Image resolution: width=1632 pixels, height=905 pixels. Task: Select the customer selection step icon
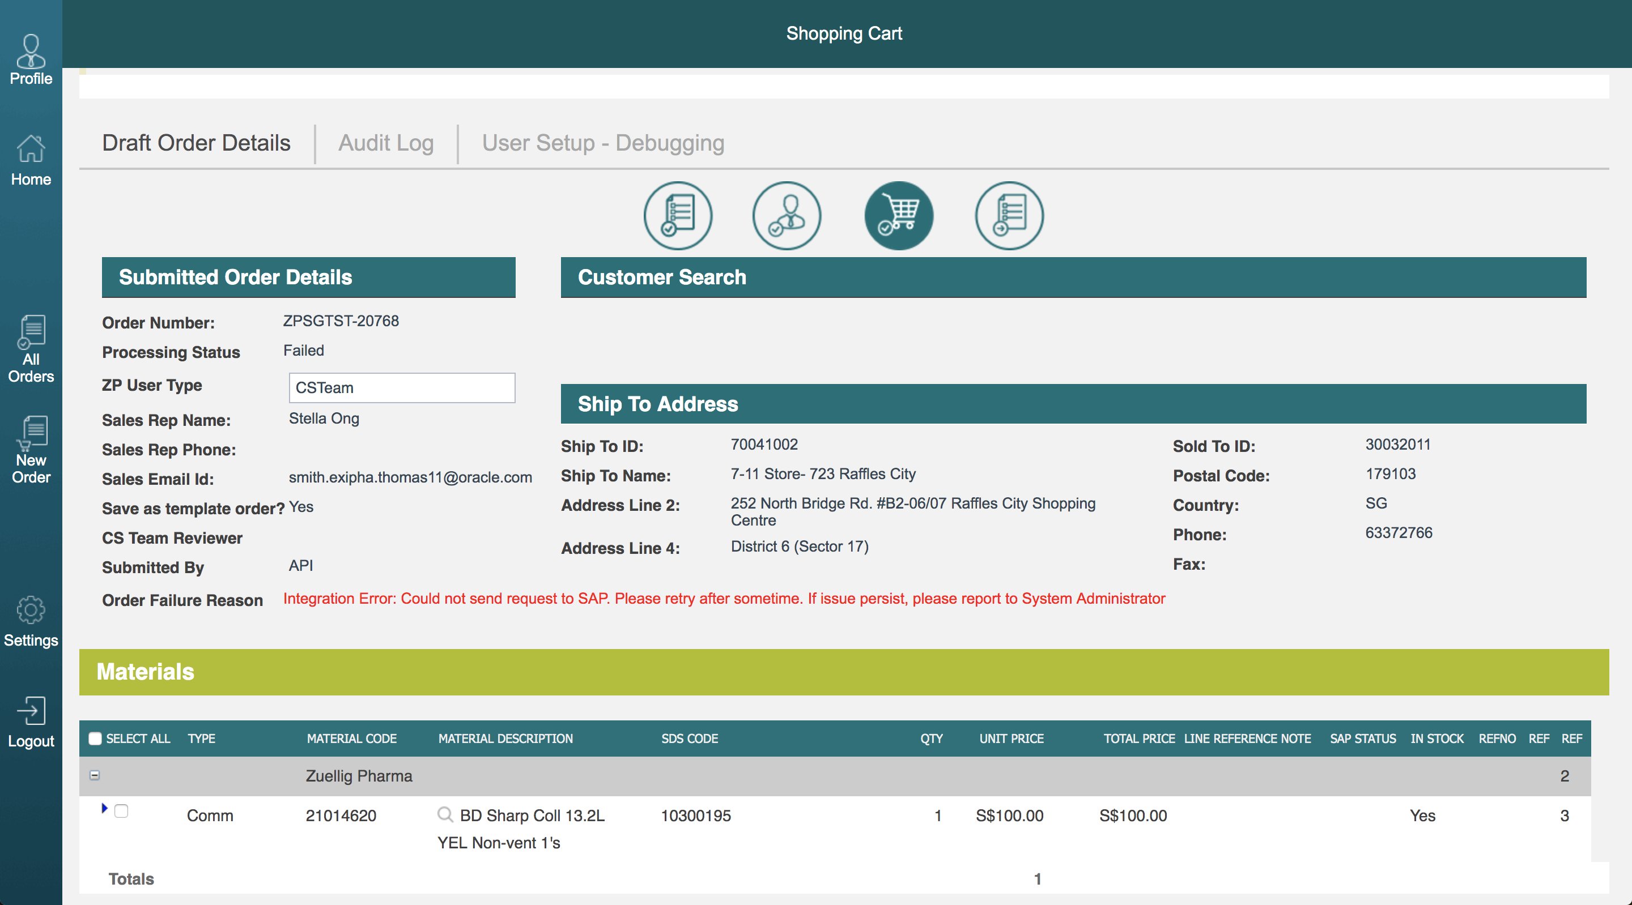click(x=787, y=215)
